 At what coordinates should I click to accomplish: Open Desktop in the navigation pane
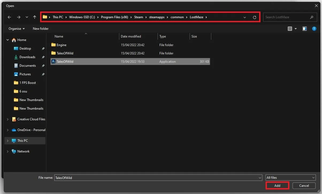point(25,48)
